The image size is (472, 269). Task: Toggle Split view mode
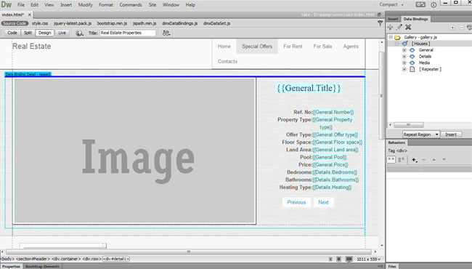[28, 33]
